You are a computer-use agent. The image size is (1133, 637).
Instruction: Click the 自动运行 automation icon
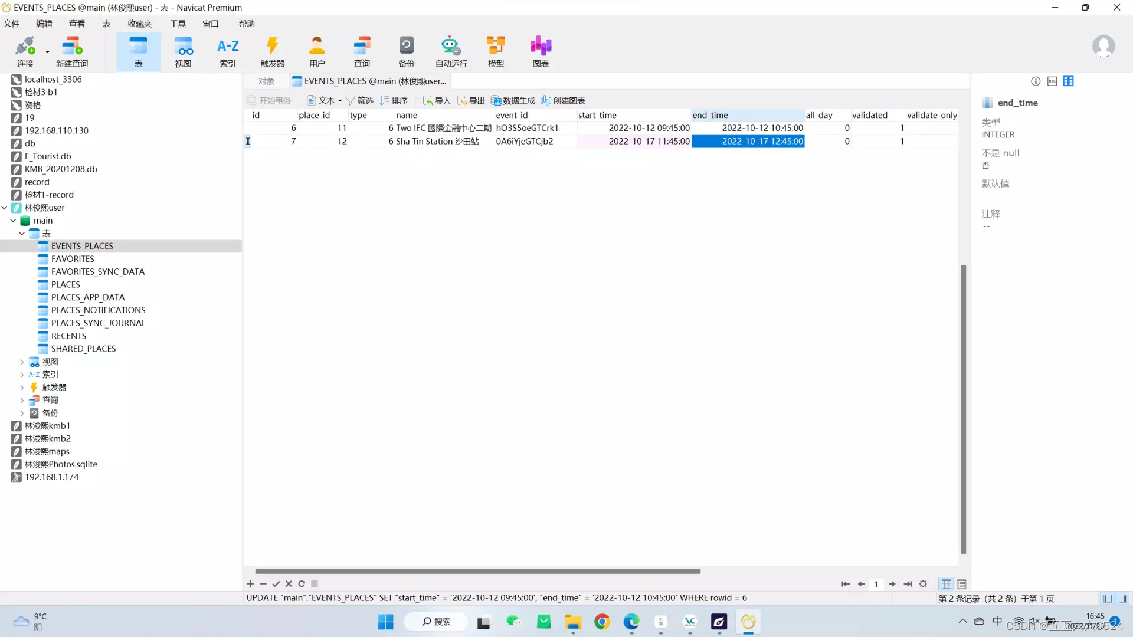tap(451, 51)
